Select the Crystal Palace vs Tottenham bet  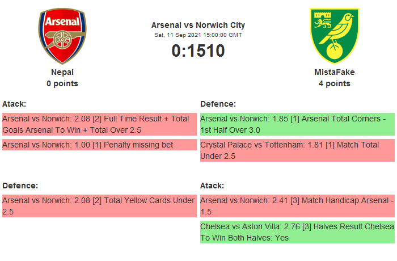297,150
